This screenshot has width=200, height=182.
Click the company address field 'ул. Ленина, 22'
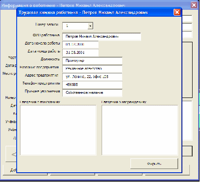pyautogui.click(x=92, y=77)
